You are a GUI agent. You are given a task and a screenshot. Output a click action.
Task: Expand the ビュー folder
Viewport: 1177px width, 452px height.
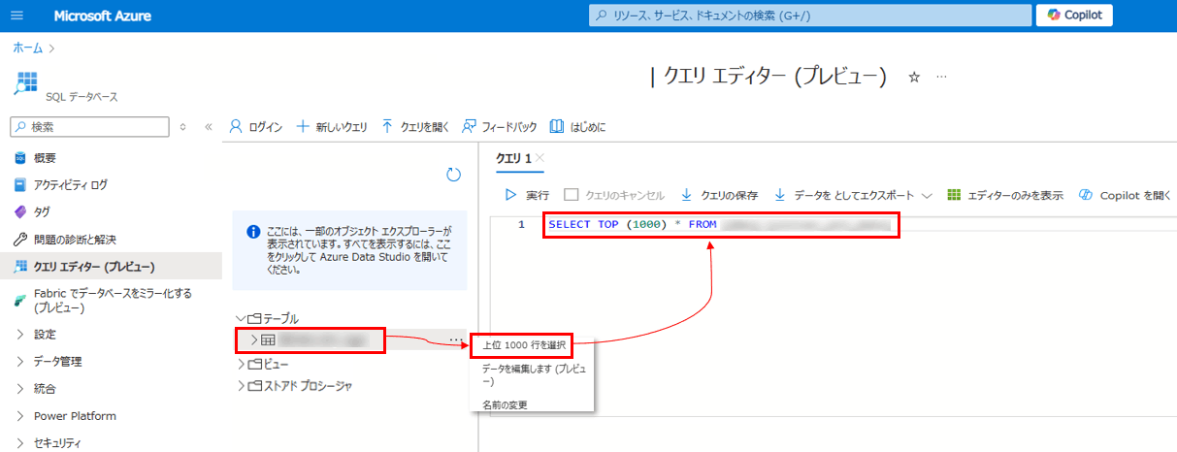point(242,364)
